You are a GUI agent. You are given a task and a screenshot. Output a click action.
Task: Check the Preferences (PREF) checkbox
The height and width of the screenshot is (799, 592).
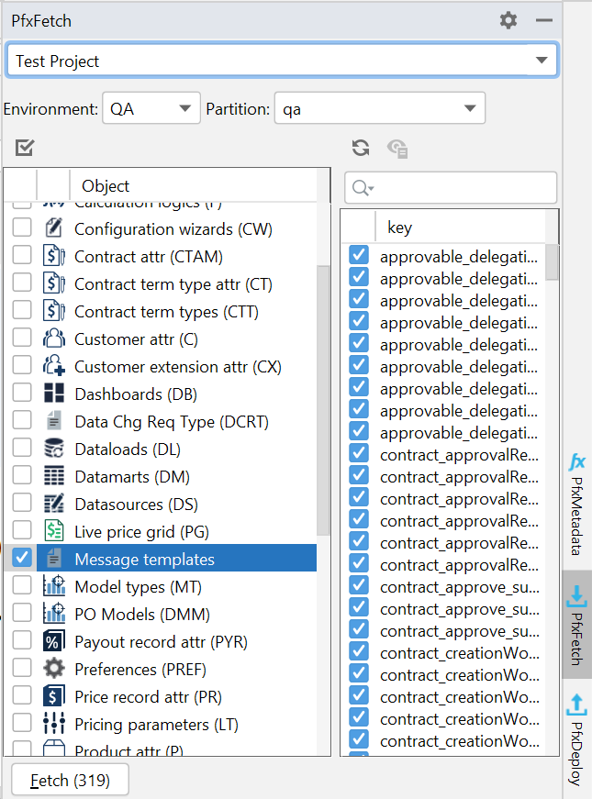22,668
